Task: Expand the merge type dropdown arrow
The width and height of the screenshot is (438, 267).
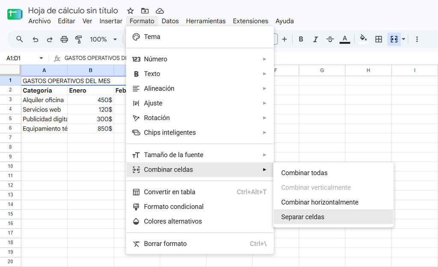Action: pyautogui.click(x=403, y=39)
